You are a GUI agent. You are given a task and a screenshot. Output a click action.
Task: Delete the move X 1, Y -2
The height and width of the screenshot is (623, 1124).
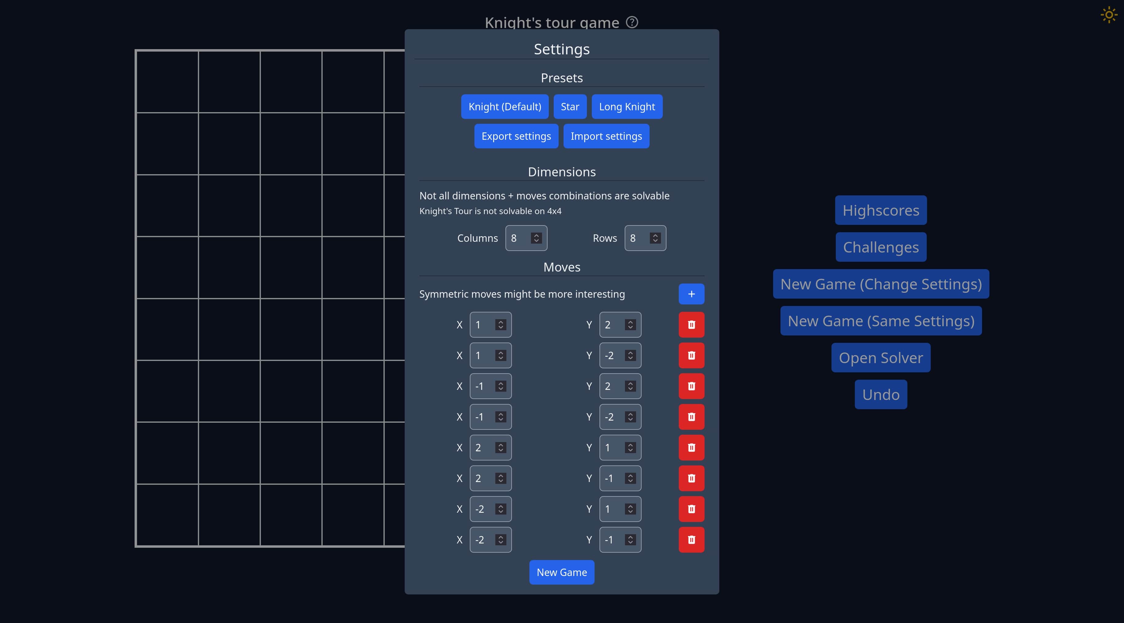pyautogui.click(x=691, y=355)
